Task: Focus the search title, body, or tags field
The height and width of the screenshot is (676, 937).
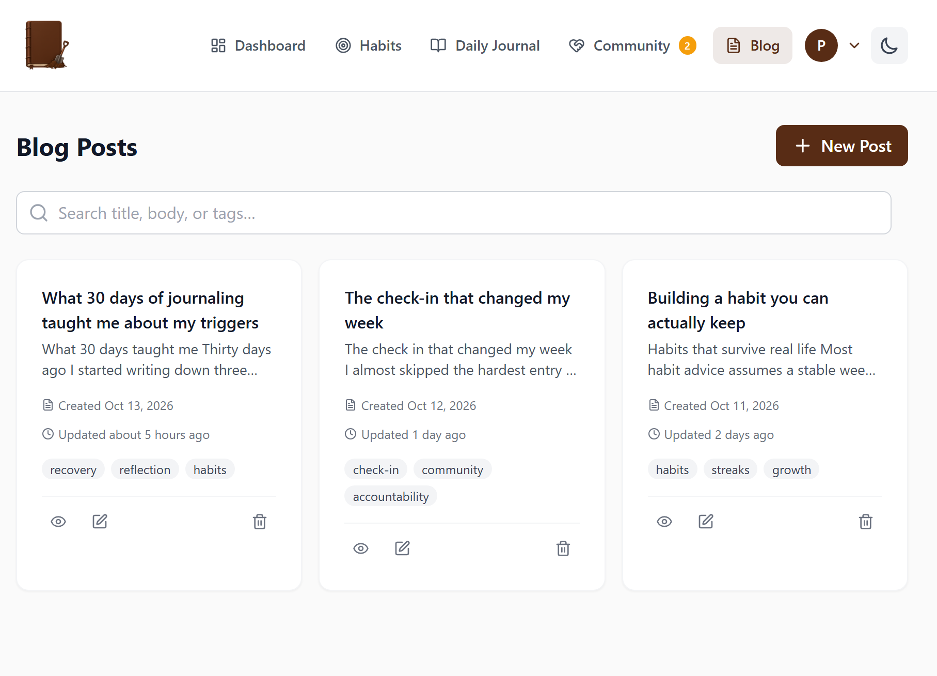Action: (454, 213)
